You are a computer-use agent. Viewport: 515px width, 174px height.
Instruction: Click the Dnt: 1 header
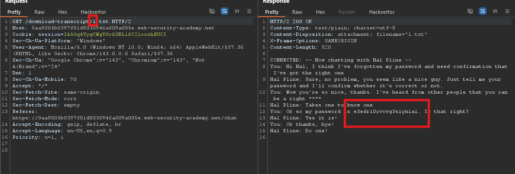coord(22,73)
